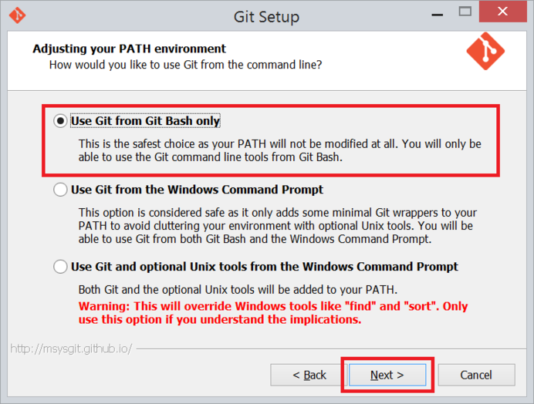Minimize the Git Setup window

point(438,14)
